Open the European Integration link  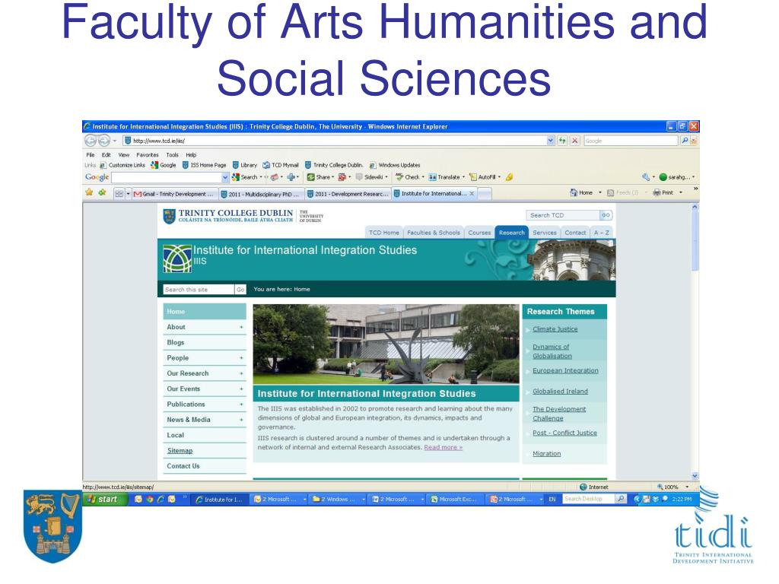pos(565,371)
